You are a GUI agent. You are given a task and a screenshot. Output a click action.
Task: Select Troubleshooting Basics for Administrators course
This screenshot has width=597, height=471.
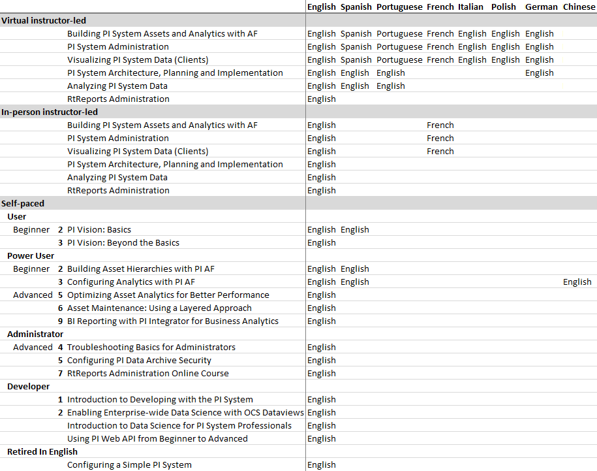pos(151,347)
